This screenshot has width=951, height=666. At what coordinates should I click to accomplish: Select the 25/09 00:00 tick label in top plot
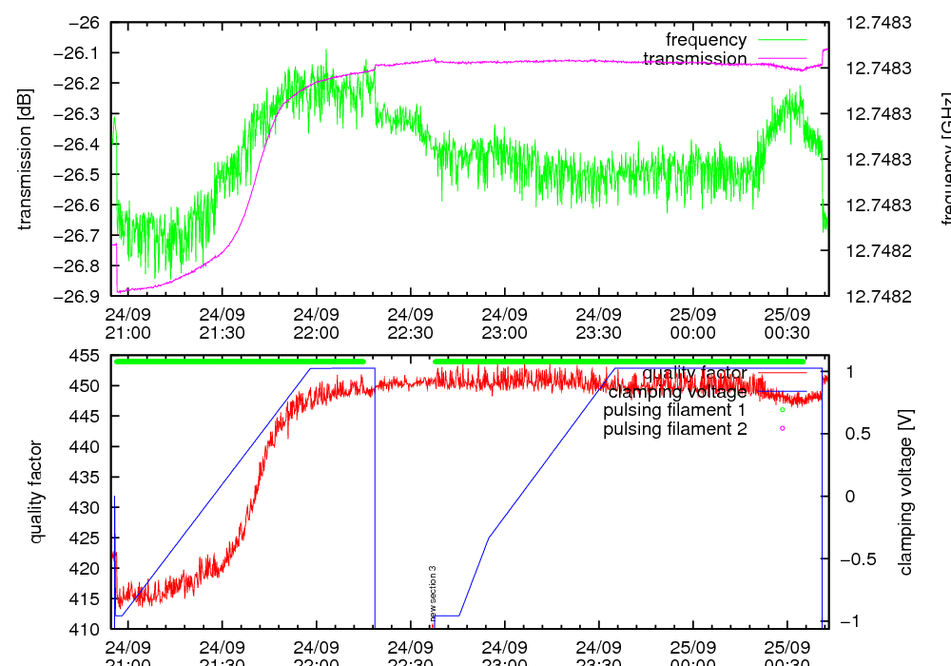(692, 323)
